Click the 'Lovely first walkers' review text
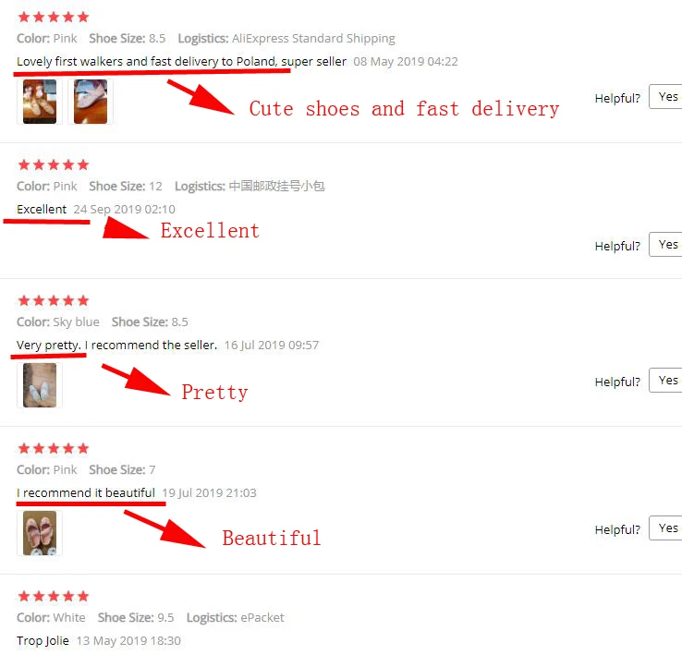Image resolution: width=682 pixels, height=655 pixels. [181, 61]
